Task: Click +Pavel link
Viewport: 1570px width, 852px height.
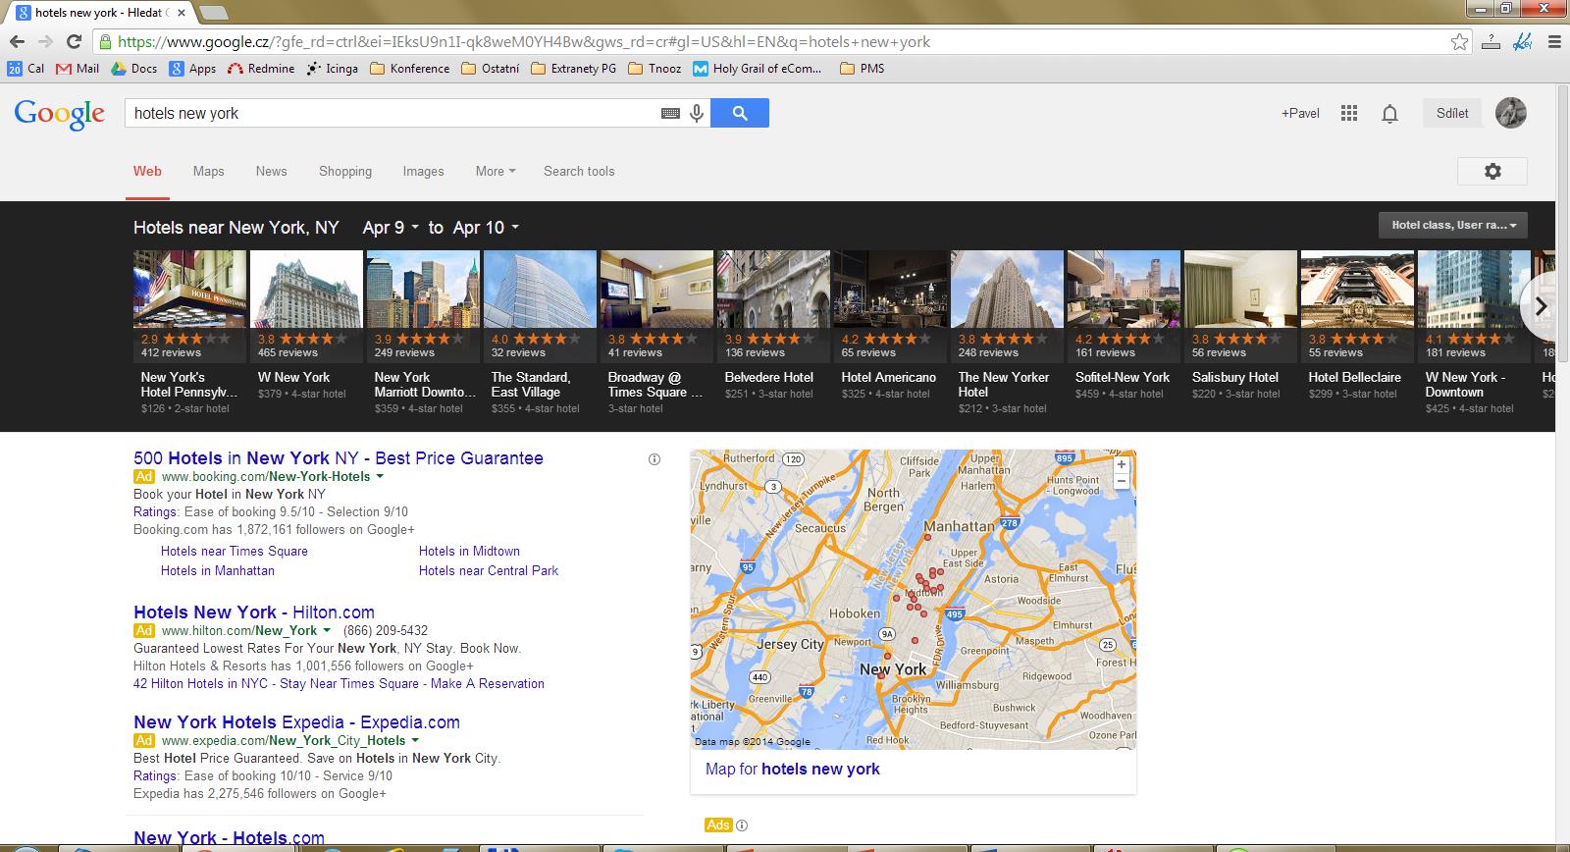Action: [x=1300, y=114]
